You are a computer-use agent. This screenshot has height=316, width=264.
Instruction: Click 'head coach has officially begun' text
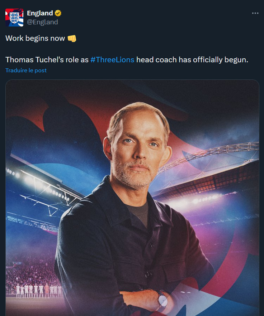pos(192,60)
